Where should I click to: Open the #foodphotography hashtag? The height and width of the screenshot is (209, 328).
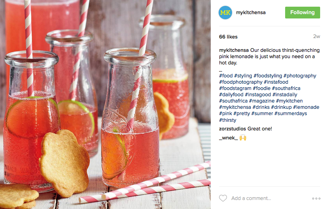coord(241,82)
